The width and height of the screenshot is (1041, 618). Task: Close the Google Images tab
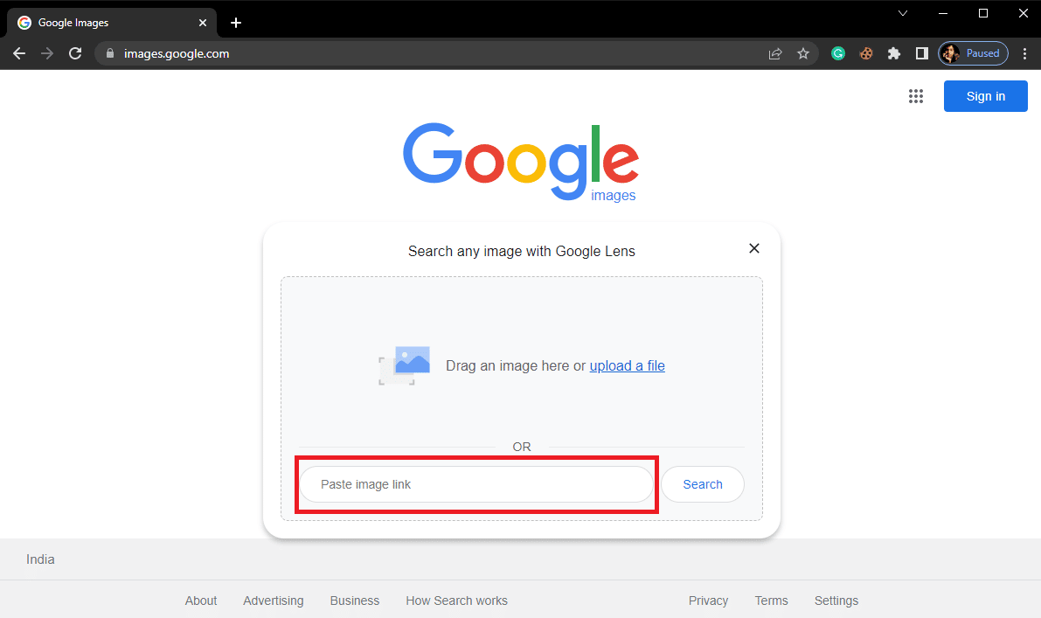203,23
